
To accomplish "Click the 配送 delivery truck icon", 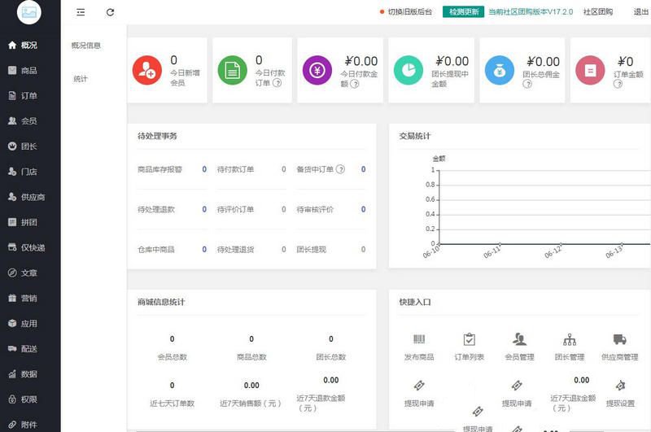I will coord(12,348).
